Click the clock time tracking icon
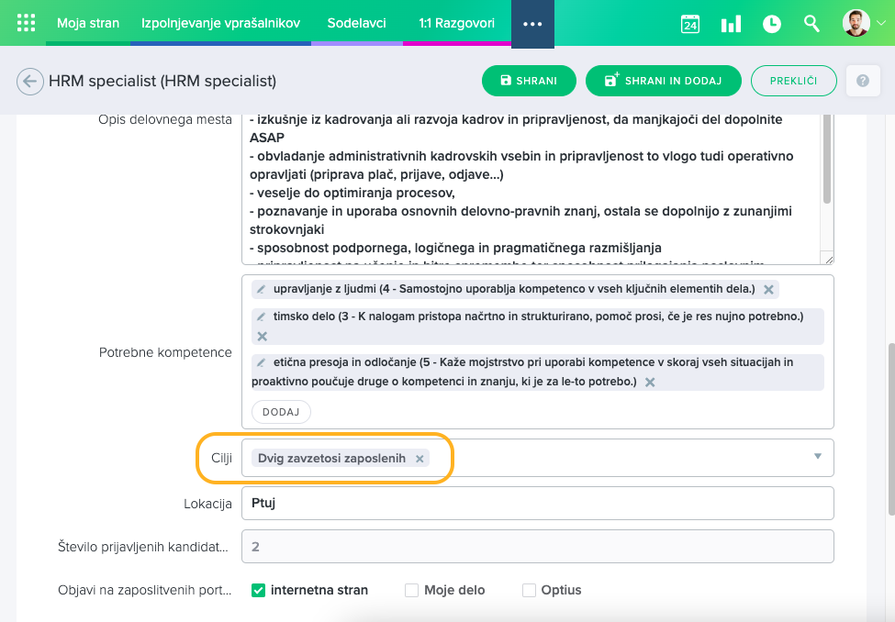The width and height of the screenshot is (895, 622). pyautogui.click(x=772, y=24)
